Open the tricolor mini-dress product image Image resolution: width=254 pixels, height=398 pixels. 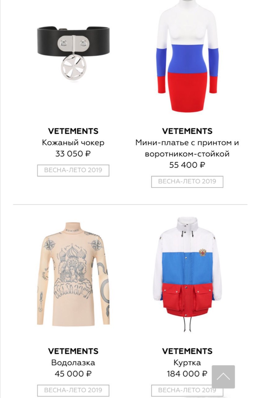point(187,56)
